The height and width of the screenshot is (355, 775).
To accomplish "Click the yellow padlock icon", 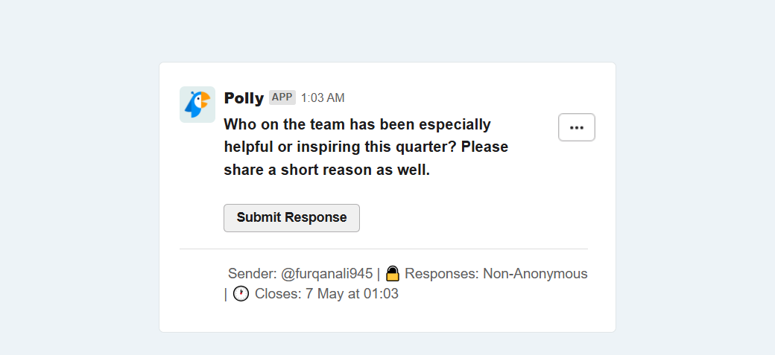I will click(393, 274).
